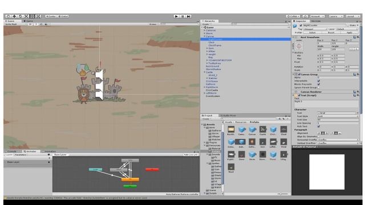
Task: Open the Collab dropdown
Action: (x=293, y=17)
